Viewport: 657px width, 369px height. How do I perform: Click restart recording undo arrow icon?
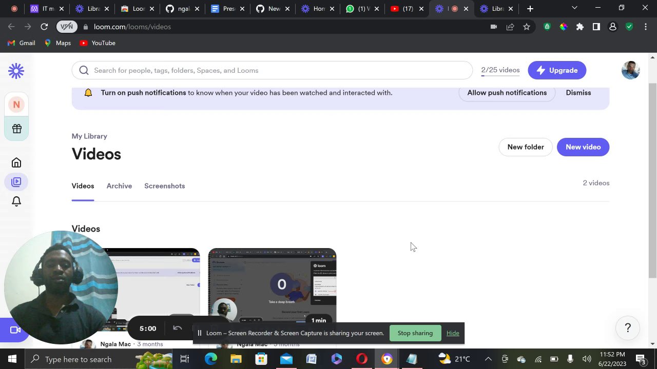(x=177, y=328)
